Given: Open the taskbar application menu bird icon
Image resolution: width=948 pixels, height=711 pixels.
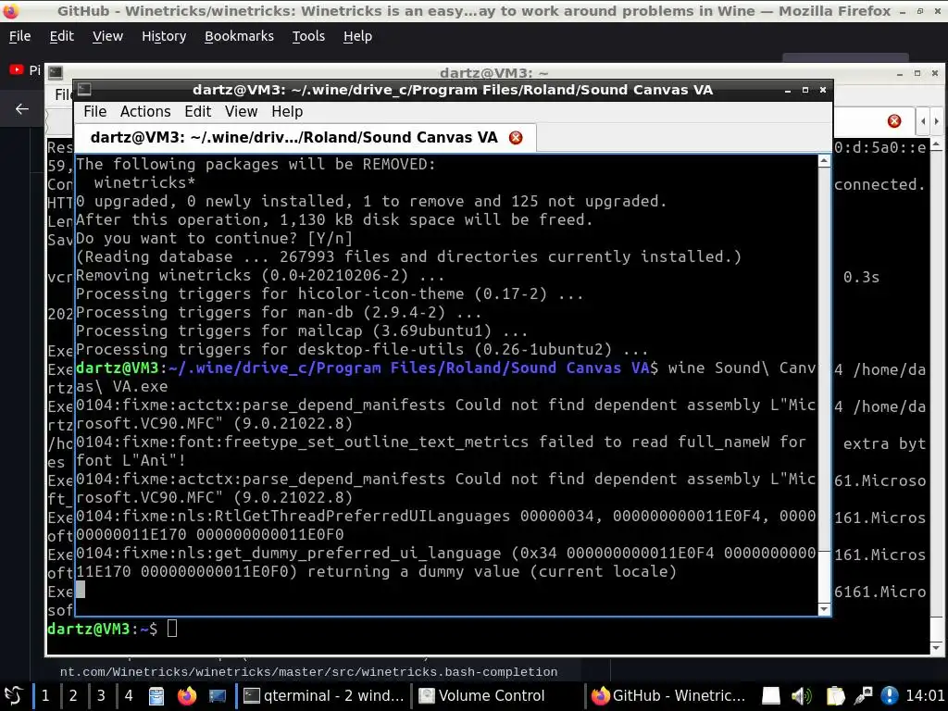Looking at the screenshot, I should click(13, 695).
